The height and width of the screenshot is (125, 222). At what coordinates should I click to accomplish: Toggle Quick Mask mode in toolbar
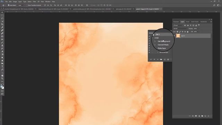[x=2, y=91]
